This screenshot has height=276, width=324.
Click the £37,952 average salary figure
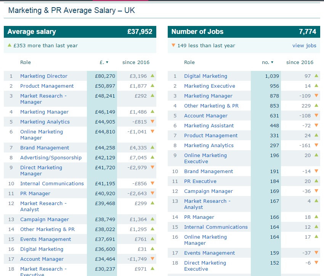click(x=140, y=32)
